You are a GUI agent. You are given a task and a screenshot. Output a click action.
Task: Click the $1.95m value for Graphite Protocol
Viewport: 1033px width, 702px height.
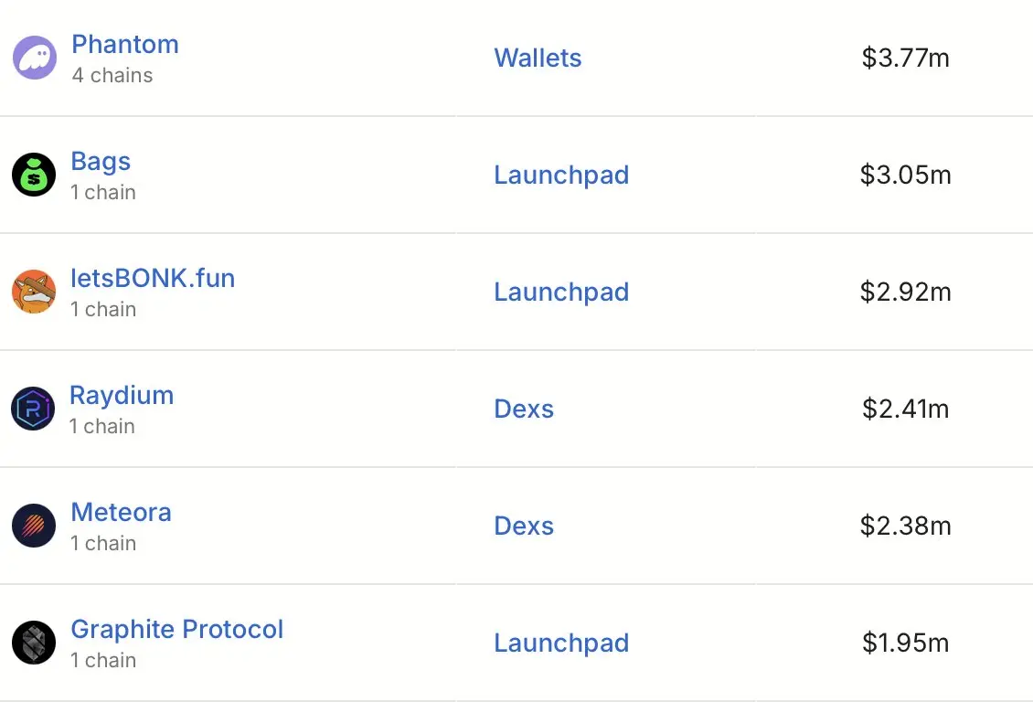point(905,643)
